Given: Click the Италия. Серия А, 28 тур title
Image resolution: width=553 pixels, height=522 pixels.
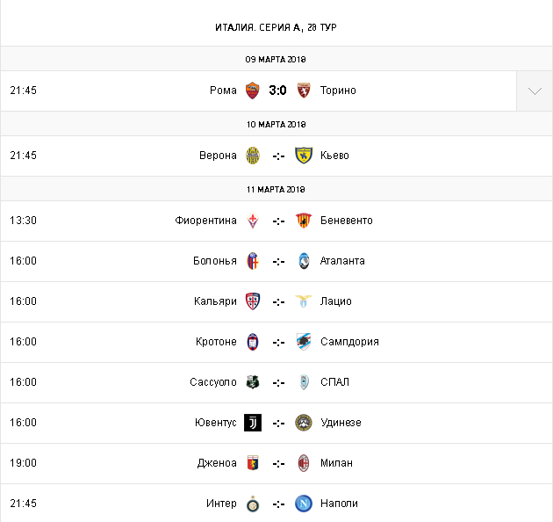Looking at the screenshot, I should click(x=276, y=27).
